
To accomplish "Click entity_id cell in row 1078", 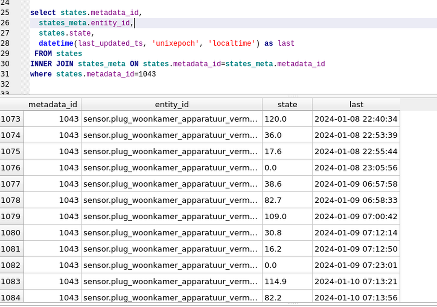I will tap(172, 200).
